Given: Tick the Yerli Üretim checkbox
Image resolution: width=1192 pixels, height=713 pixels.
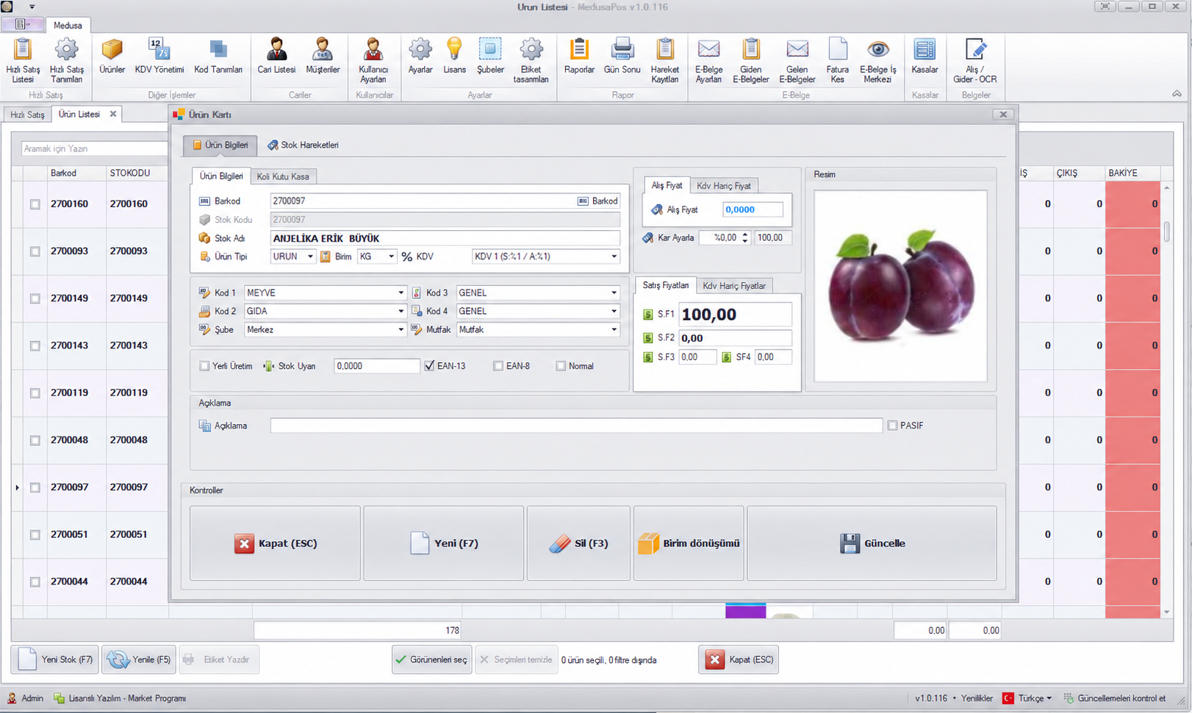Looking at the screenshot, I should tap(204, 366).
